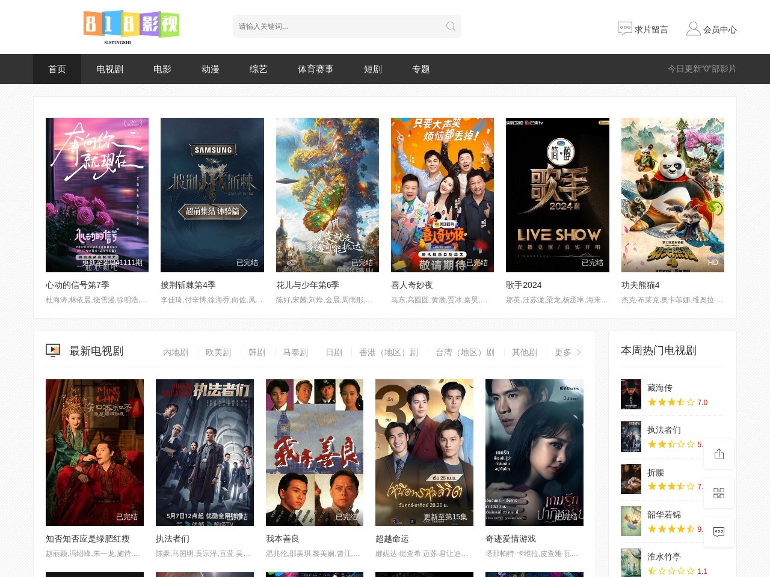Filter by 欧美剧 category
This screenshot has width=770, height=577.
(x=218, y=352)
